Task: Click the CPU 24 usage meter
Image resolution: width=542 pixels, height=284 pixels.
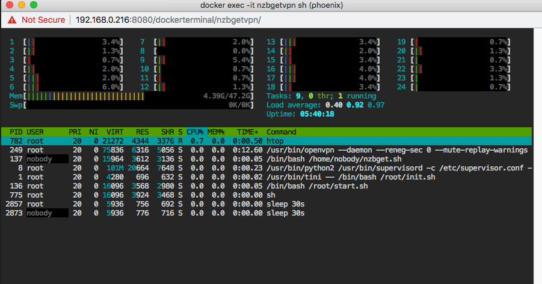Action: [454, 87]
